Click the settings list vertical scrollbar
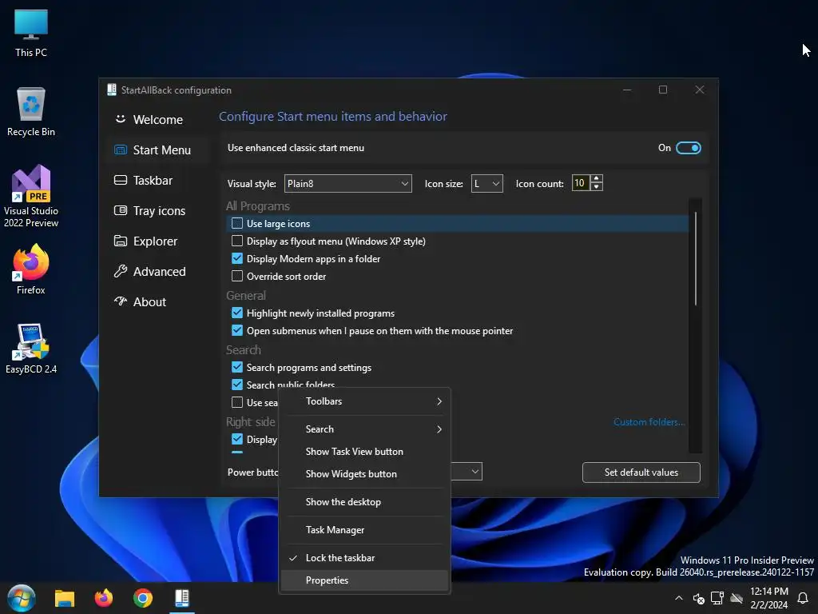Viewport: 818px width, 614px height. click(696, 258)
